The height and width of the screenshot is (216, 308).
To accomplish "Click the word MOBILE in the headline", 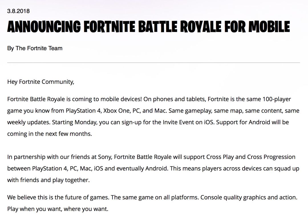I will pos(269,27).
